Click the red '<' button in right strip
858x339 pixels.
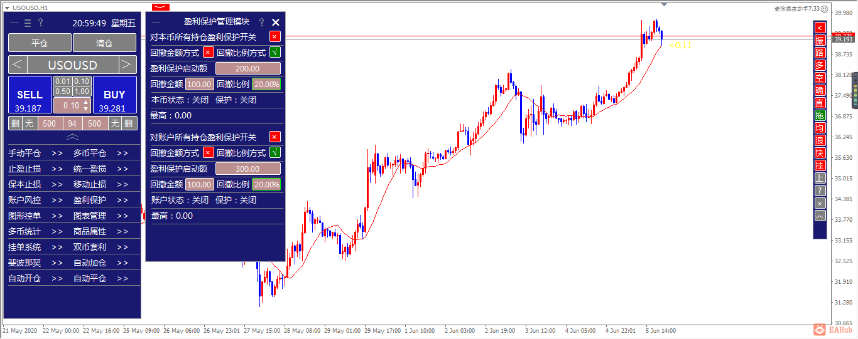coord(820,28)
